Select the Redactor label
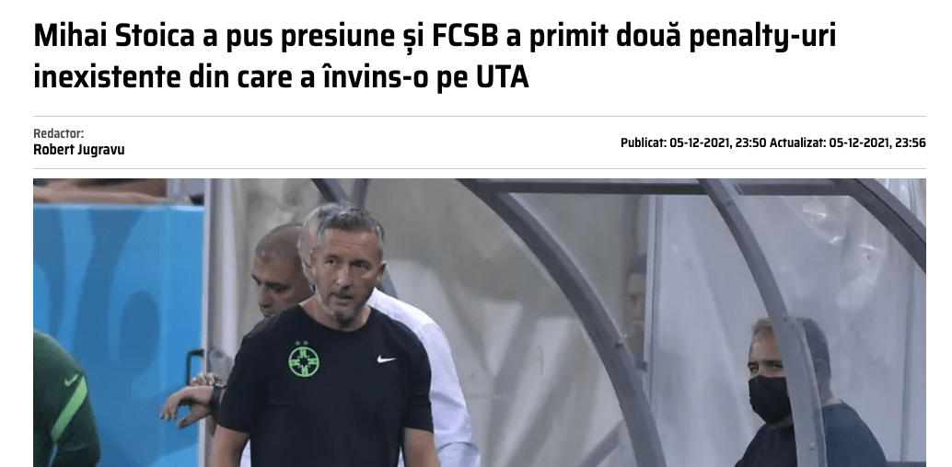The image size is (952, 467). (x=58, y=133)
